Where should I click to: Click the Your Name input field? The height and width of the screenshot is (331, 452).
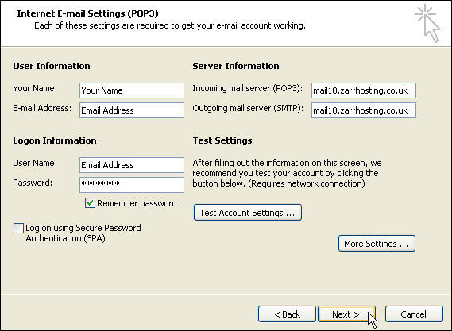pyautogui.click(x=132, y=90)
